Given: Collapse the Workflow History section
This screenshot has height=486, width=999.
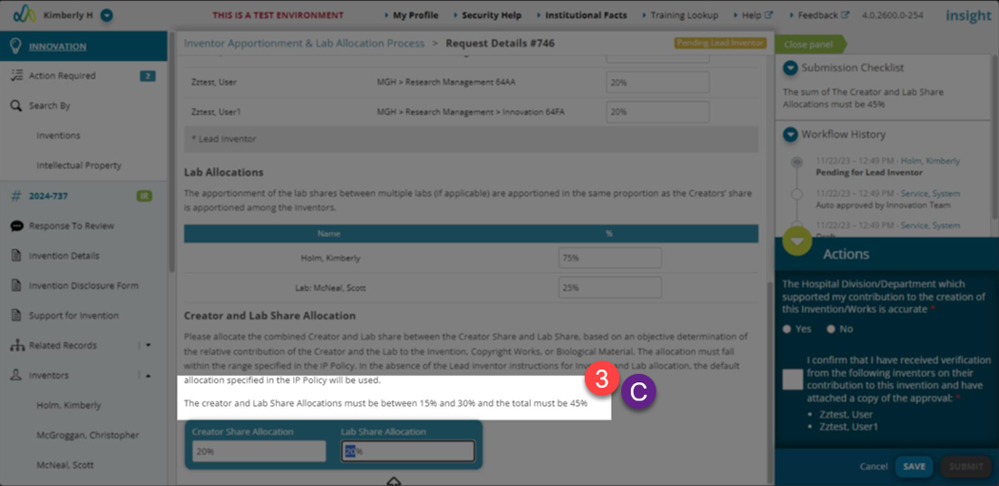Looking at the screenshot, I should click(790, 134).
